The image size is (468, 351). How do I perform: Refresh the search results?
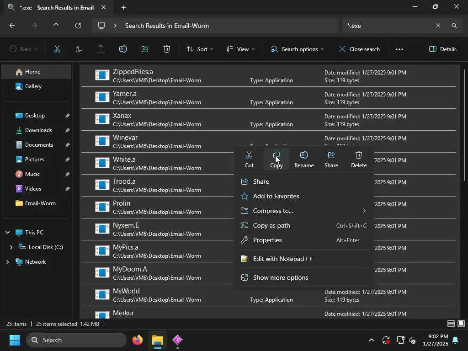(78, 26)
